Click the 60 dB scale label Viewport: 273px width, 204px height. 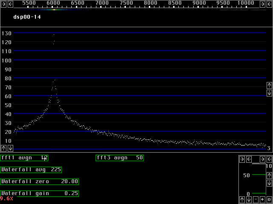coord(8,96)
